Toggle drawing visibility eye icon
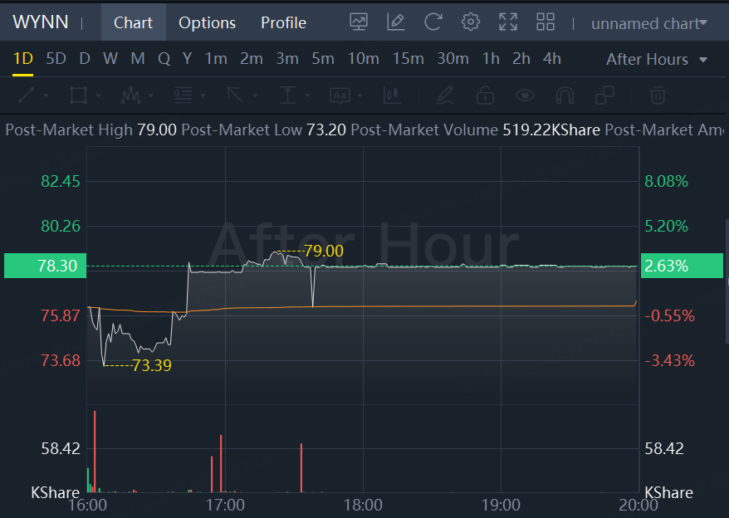729x518 pixels. pos(525,95)
